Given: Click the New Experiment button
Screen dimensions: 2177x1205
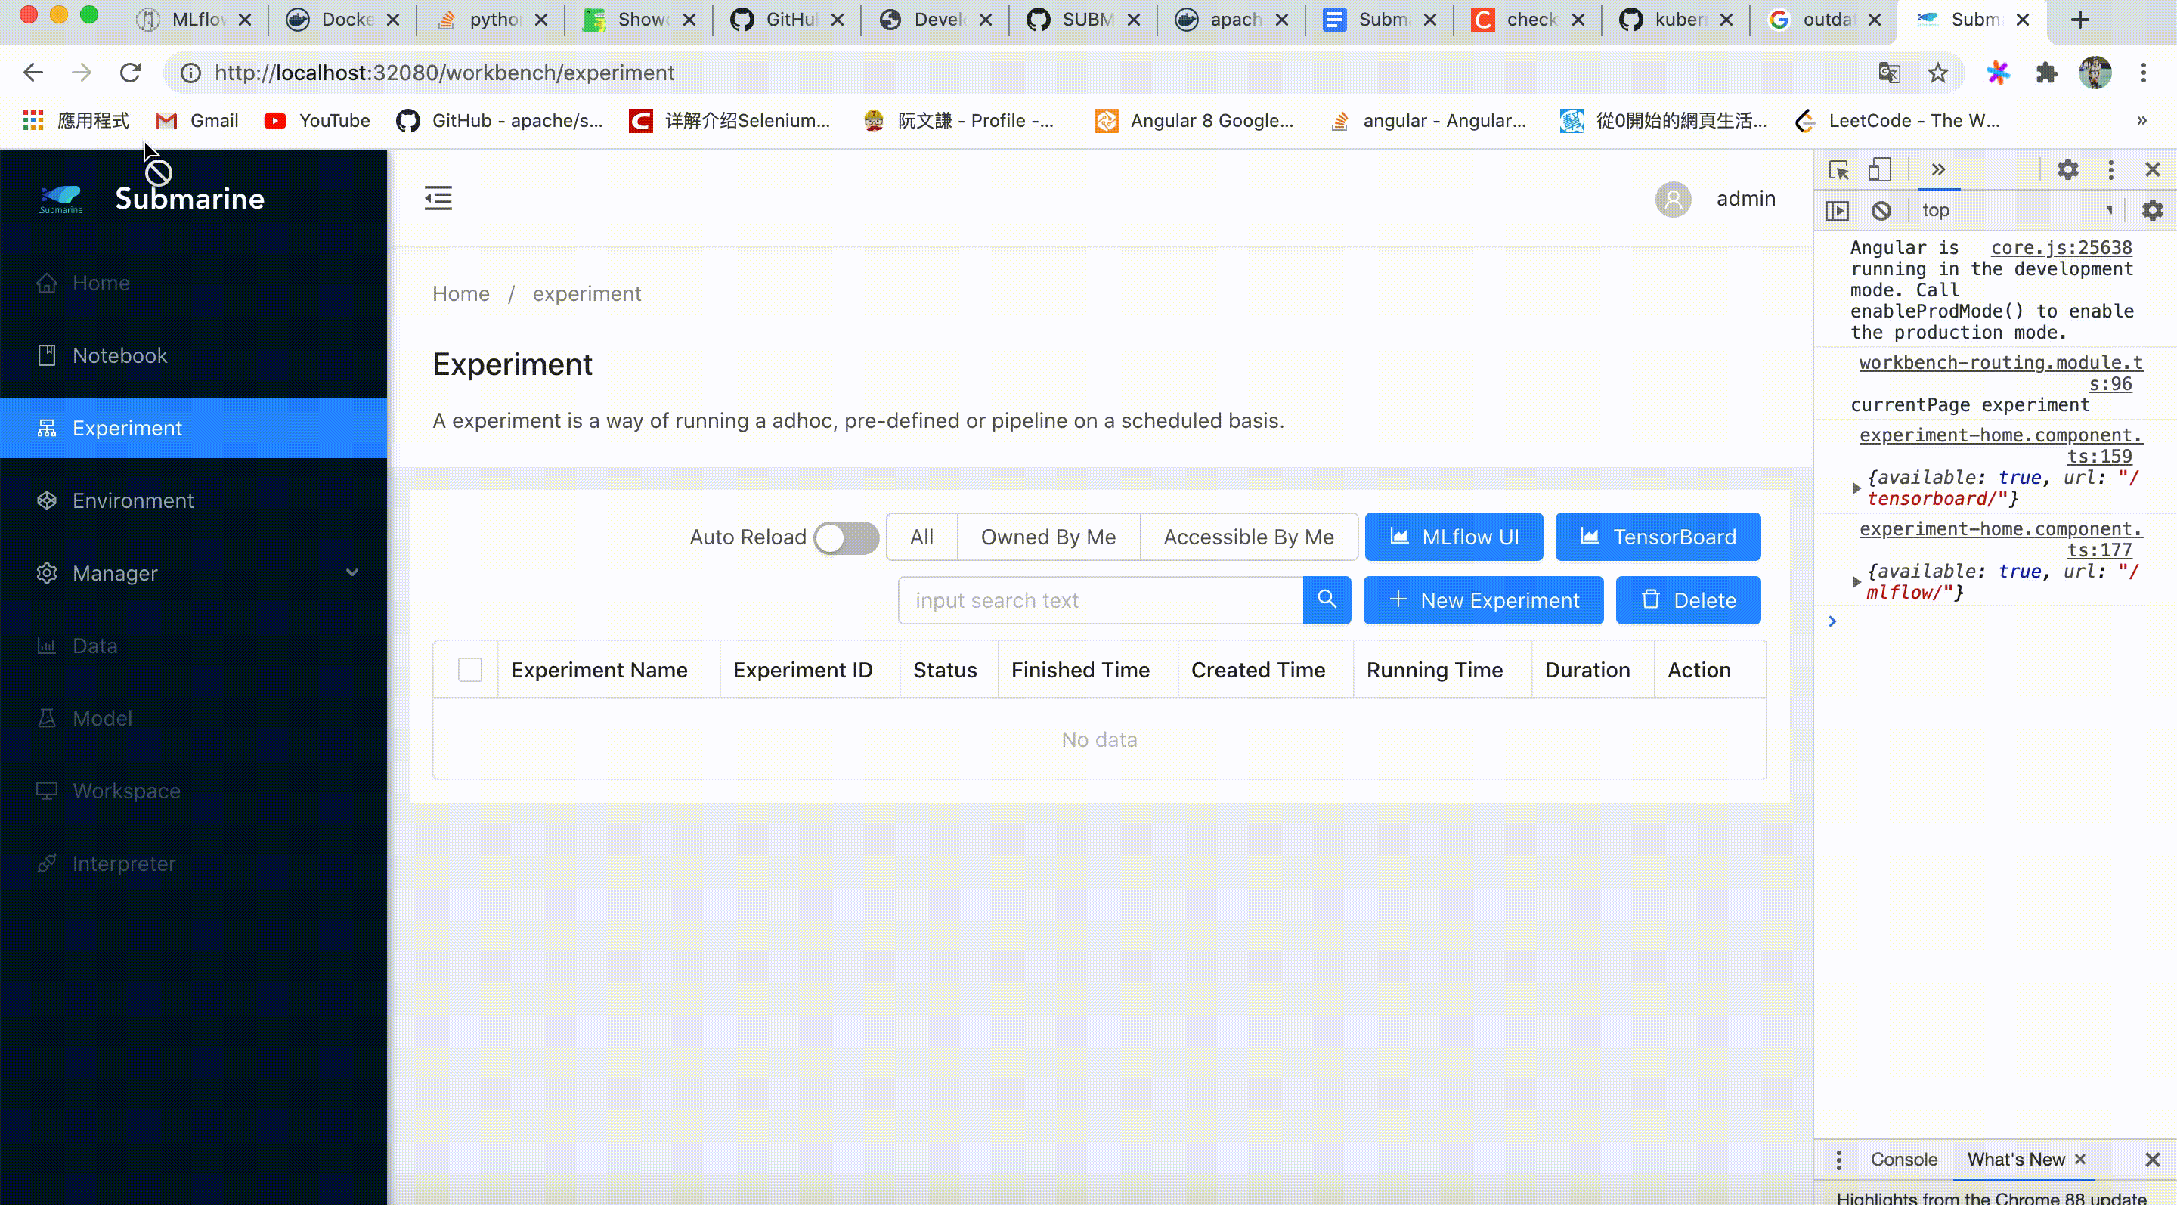Looking at the screenshot, I should (x=1483, y=600).
